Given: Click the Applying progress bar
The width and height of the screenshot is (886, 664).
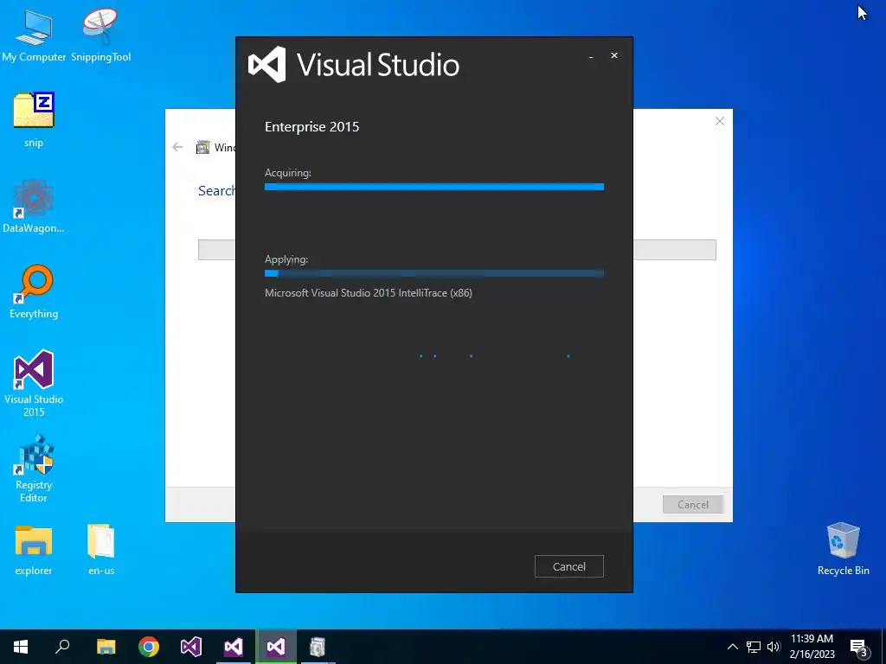Looking at the screenshot, I should point(434,273).
